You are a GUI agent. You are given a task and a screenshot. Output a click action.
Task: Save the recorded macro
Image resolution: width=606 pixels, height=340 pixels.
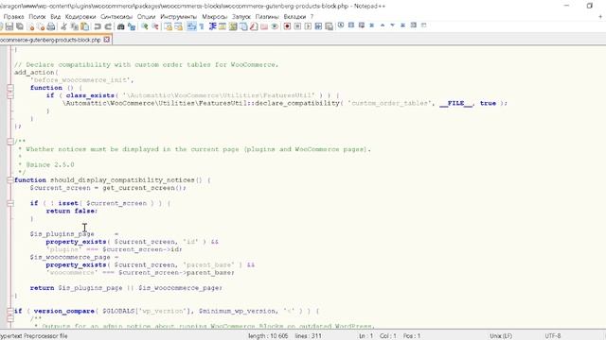(329, 26)
